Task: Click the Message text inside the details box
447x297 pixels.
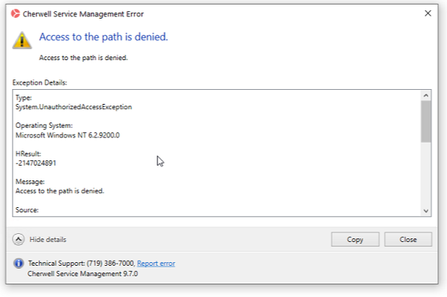Action: click(x=60, y=191)
